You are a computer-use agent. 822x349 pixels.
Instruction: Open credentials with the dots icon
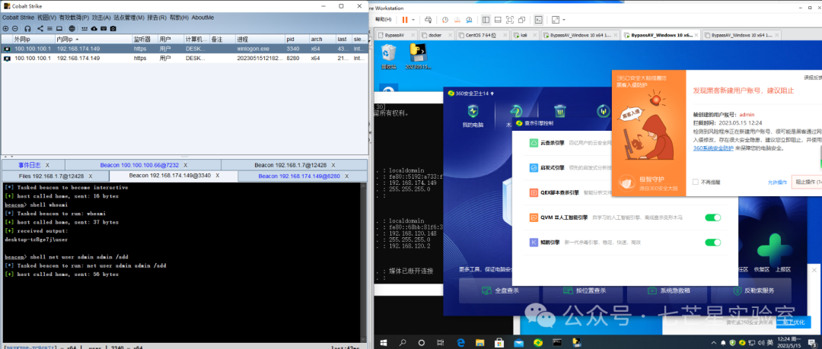(85, 28)
